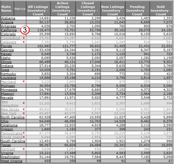Image resolution: width=174 pixels, height=164 pixels.
Task: Select Nevada's Sold Inventory value 2,732
Action: pos(168,98)
